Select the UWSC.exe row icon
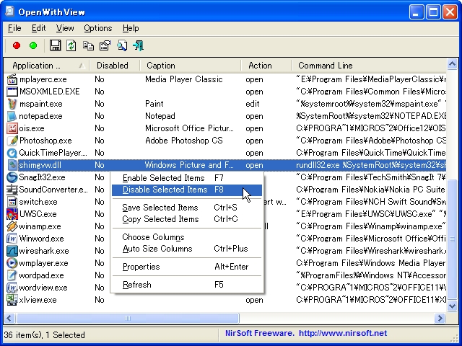 [x=12, y=214]
